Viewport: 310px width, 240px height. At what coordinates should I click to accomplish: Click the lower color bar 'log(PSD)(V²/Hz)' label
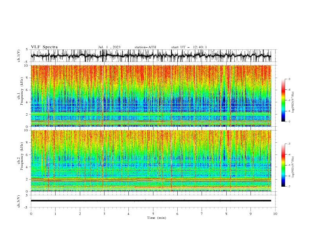pos(293,167)
